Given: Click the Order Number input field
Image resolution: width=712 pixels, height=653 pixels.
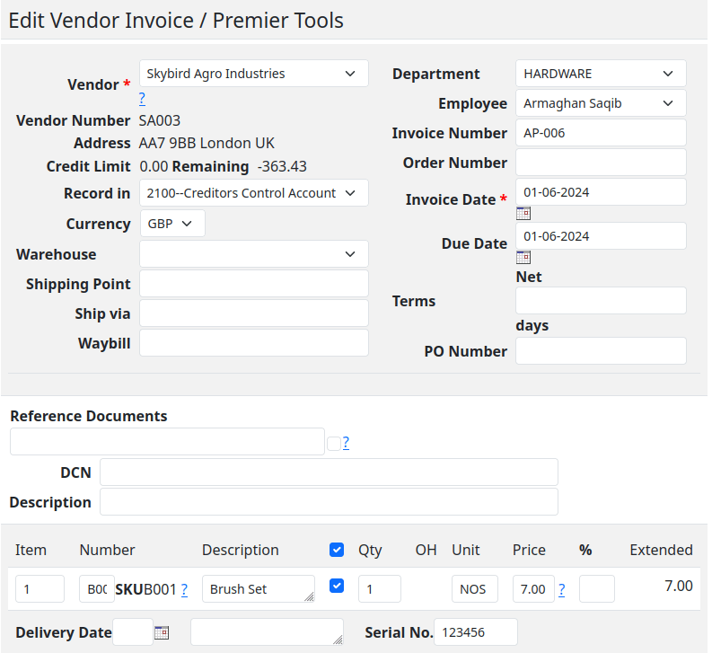Looking at the screenshot, I should (x=601, y=163).
